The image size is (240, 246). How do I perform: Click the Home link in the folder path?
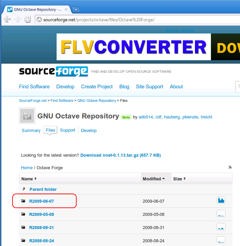tap(27, 168)
